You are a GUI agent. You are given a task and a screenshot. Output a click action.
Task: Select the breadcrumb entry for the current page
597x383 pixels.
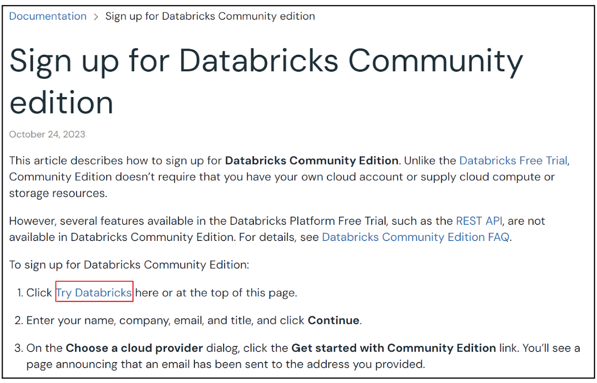click(210, 16)
